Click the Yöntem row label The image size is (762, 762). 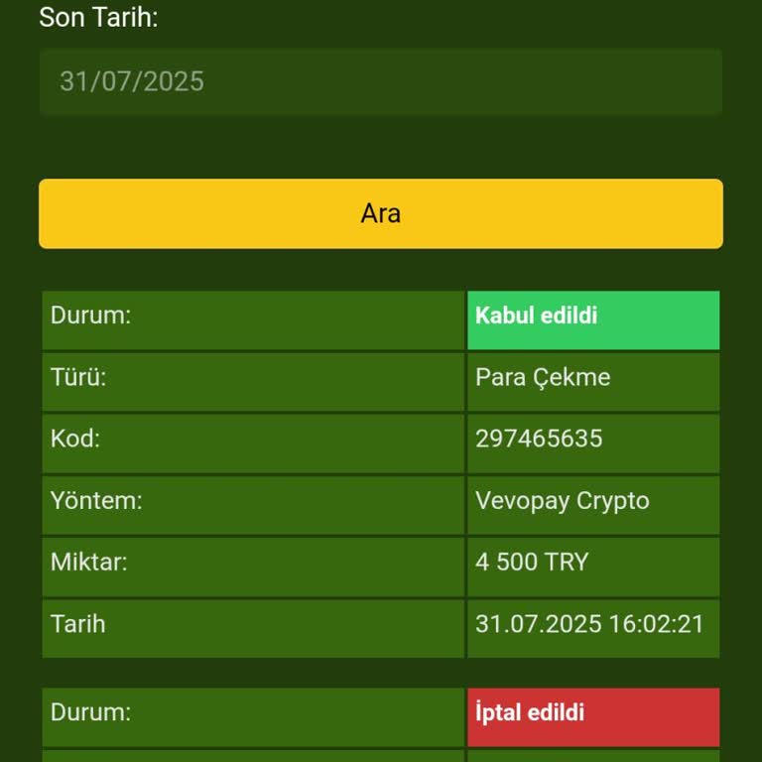tap(96, 501)
